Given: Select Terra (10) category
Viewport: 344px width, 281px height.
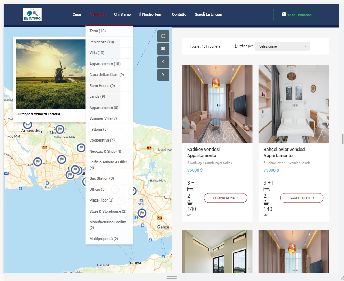Looking at the screenshot, I should click(x=109, y=31).
